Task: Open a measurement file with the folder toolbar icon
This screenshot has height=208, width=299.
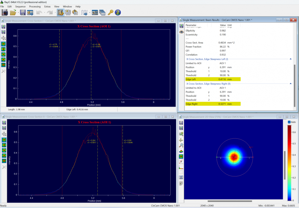Action: (13, 12)
